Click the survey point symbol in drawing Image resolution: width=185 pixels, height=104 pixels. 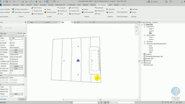pos(78,60)
